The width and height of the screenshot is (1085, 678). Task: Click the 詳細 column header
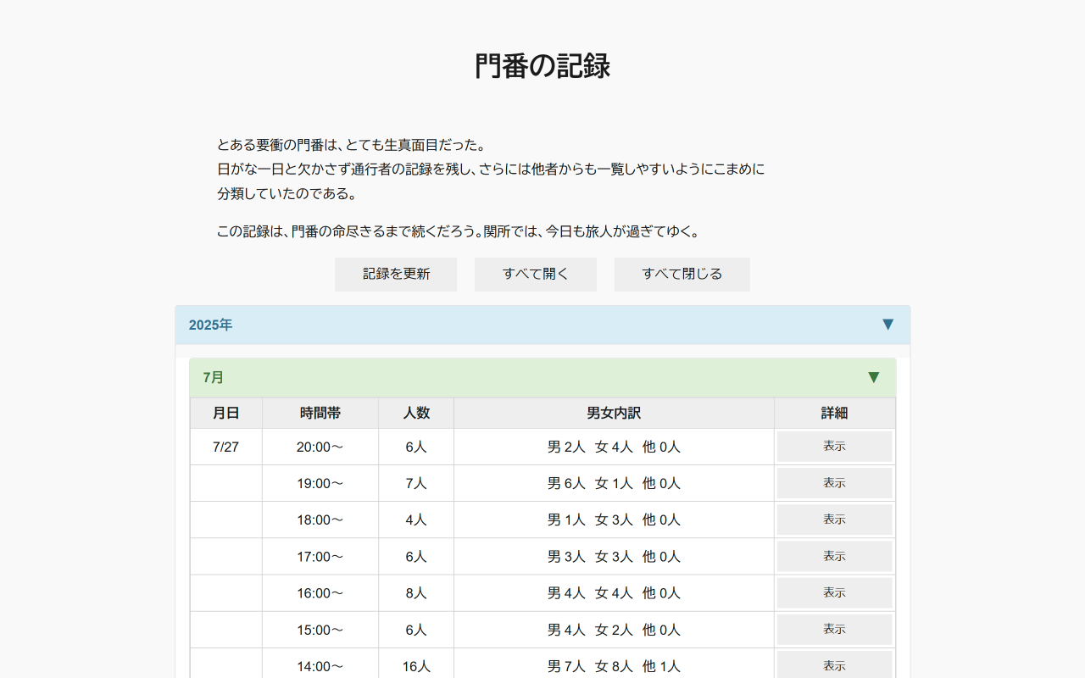pos(835,414)
